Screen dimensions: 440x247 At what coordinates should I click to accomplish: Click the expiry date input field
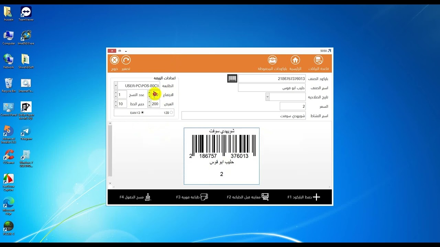click(287, 97)
